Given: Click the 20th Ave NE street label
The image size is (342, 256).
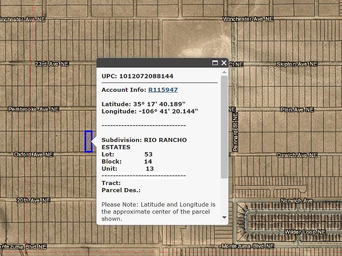Looking at the screenshot, I should tap(33, 201).
